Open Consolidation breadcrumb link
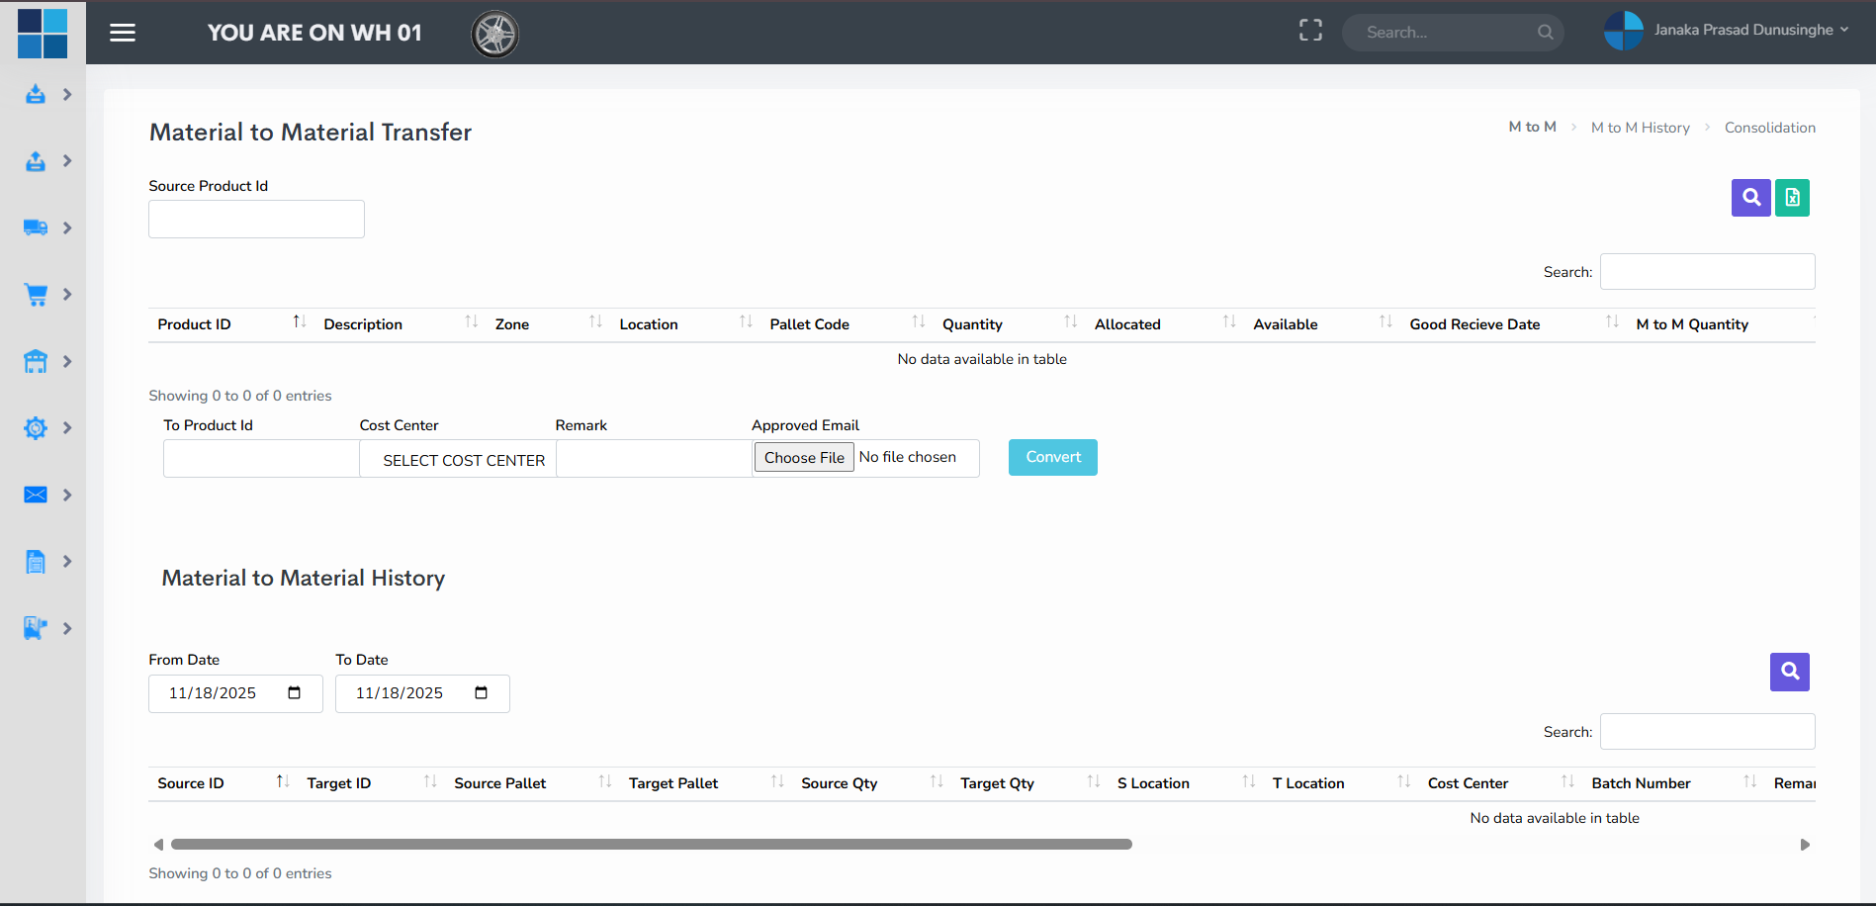Image resolution: width=1876 pixels, height=906 pixels. coord(1769,128)
